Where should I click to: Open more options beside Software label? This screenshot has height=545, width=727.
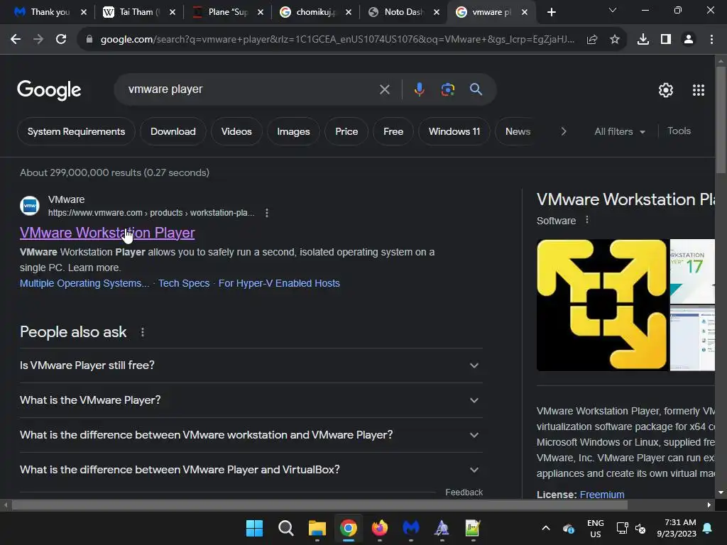[587, 220]
